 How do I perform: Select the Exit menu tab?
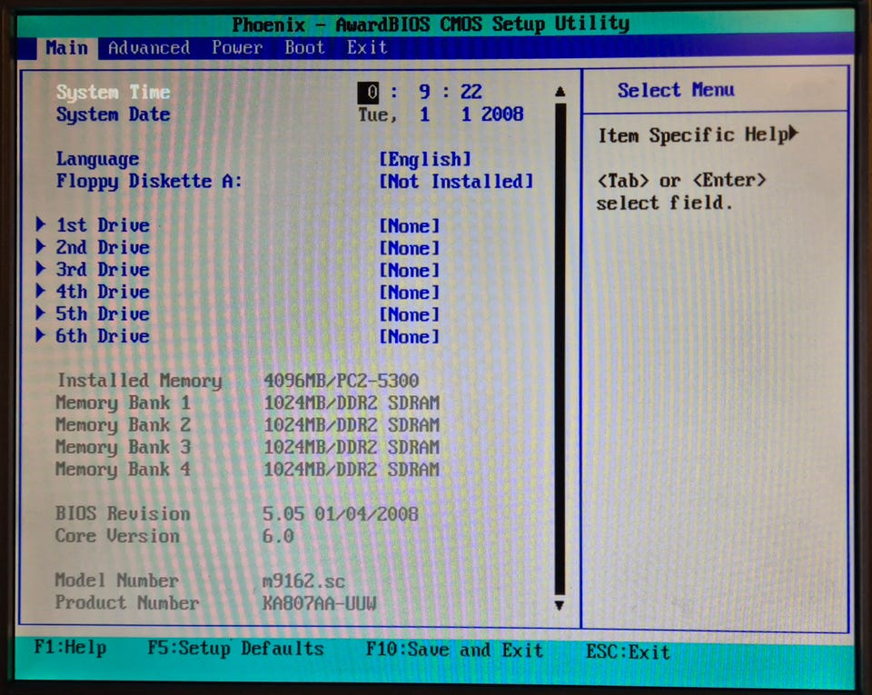[367, 48]
